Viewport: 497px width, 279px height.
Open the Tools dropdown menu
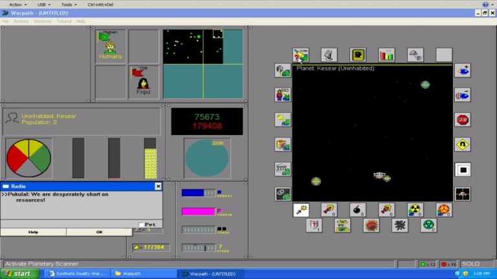(69, 5)
